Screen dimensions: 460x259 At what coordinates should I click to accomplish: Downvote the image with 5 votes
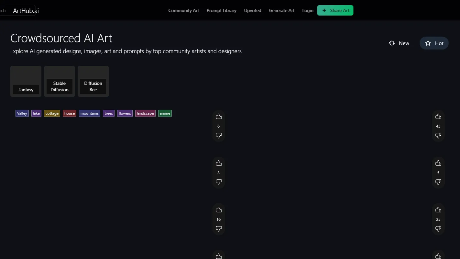click(x=438, y=182)
